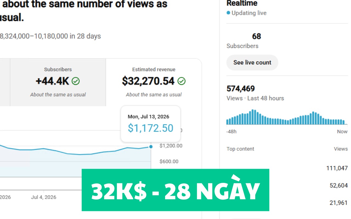Click the tallest bar in the 48-hour chart
Viewport: 351px width, 219px height.
point(253,117)
